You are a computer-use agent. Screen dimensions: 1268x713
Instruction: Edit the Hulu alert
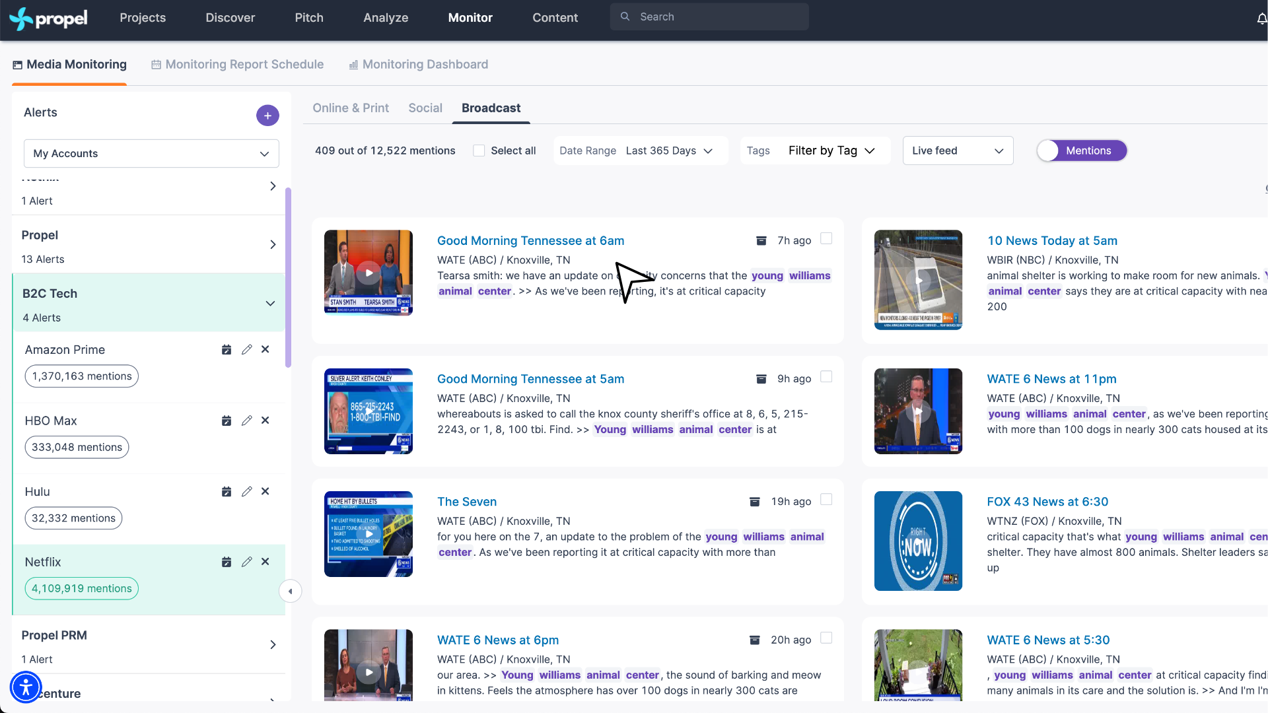pyautogui.click(x=246, y=491)
